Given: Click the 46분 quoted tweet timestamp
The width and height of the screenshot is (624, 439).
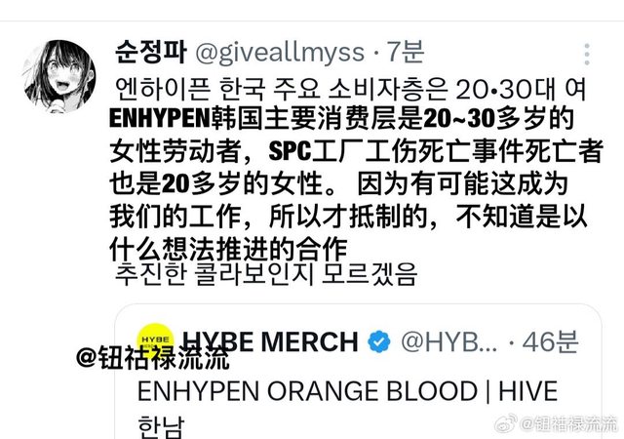Looking at the screenshot, I should 550,341.
